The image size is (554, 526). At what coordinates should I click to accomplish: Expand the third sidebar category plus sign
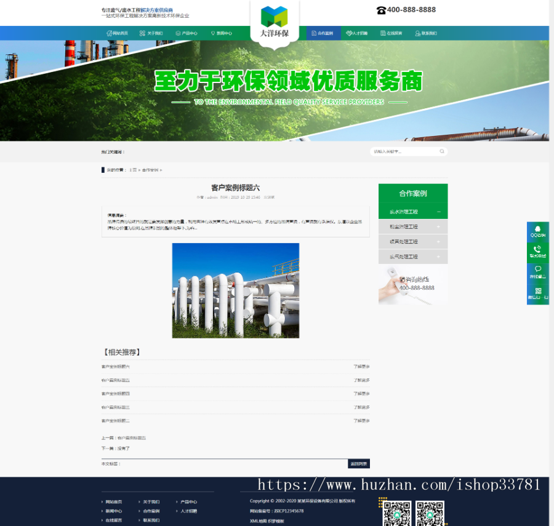tap(439, 242)
